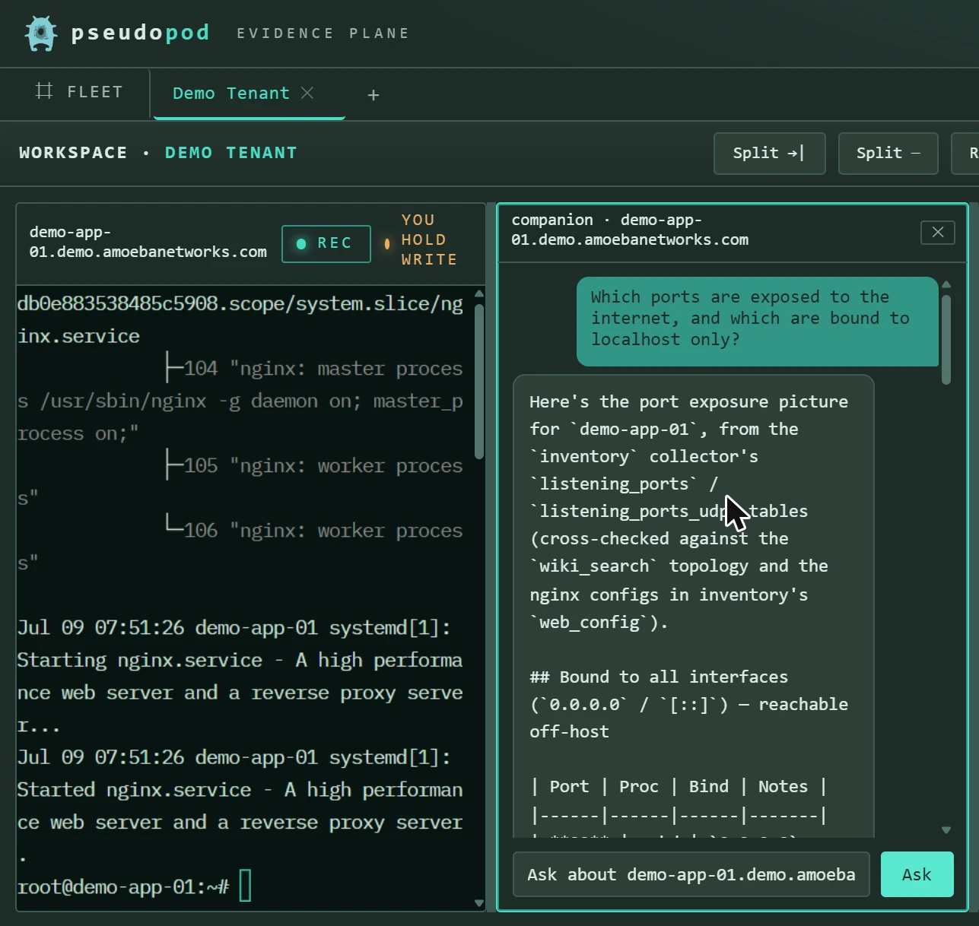Click '104 nginx: master process' line
This screenshot has width=979, height=926.
coord(240,401)
